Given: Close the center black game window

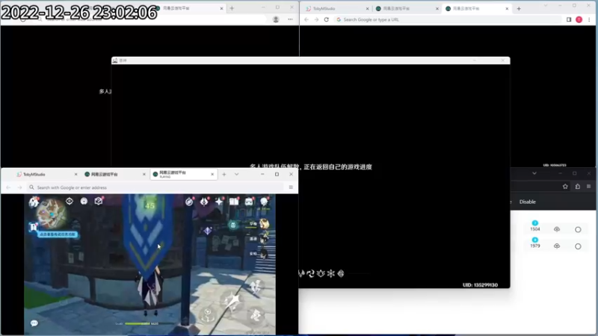Looking at the screenshot, I should (x=502, y=60).
